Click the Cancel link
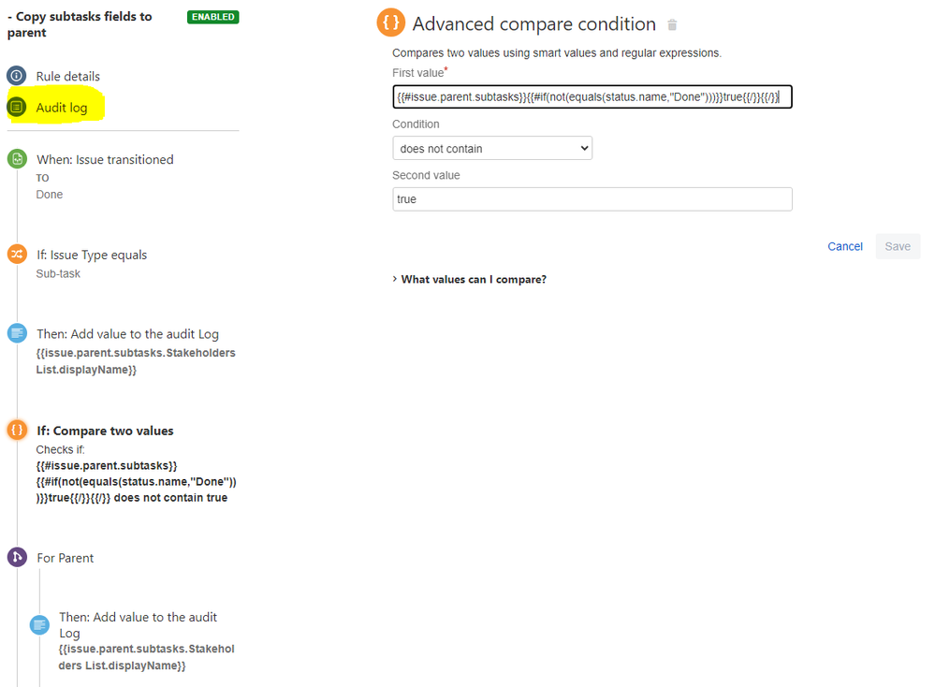935x687 pixels. point(845,246)
